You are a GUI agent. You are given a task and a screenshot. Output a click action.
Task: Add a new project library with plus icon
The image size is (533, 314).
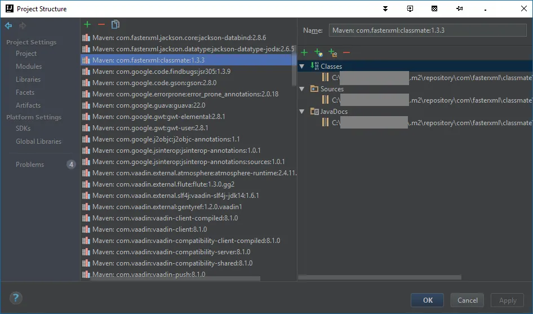click(87, 24)
